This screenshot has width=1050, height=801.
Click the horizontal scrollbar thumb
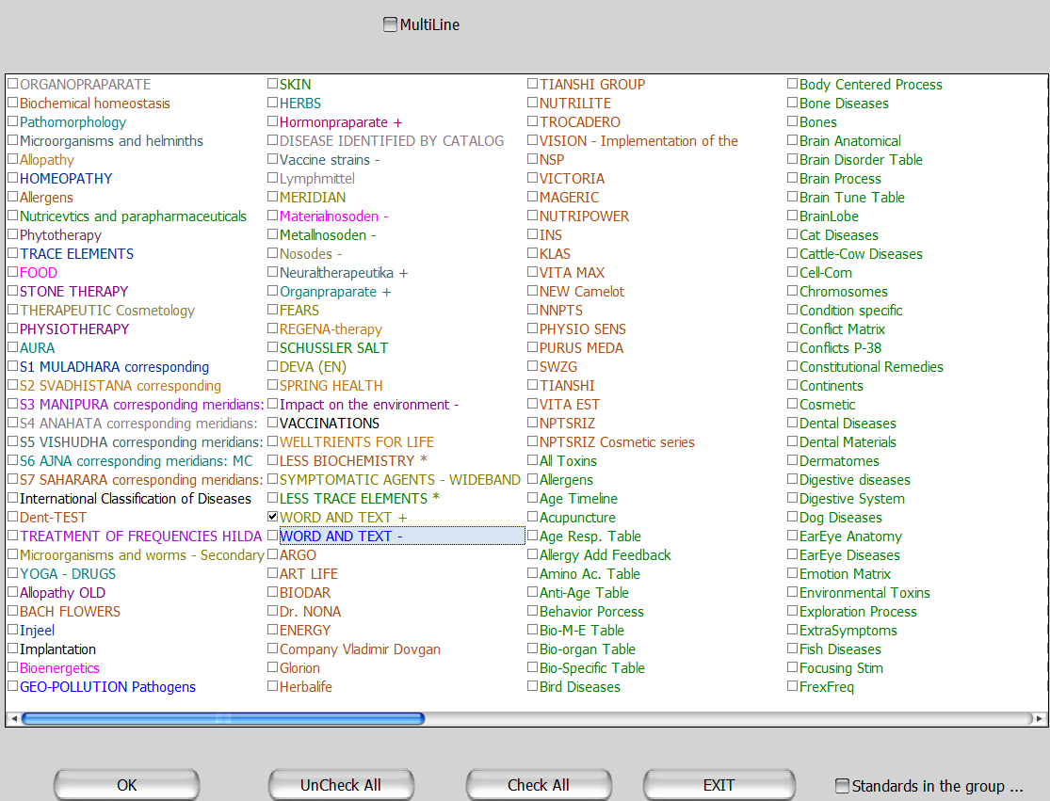(x=223, y=719)
